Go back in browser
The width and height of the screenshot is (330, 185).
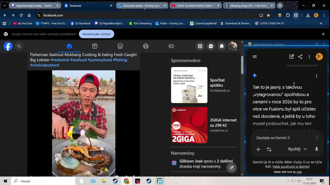5,15
